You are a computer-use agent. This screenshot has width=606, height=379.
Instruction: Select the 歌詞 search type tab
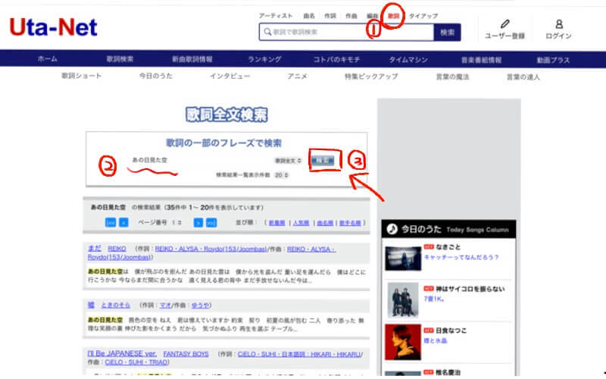coord(393,16)
